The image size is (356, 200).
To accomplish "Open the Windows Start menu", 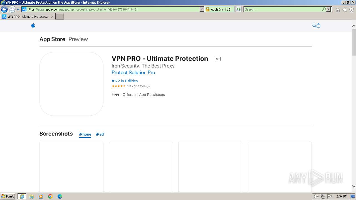I will [8, 196].
